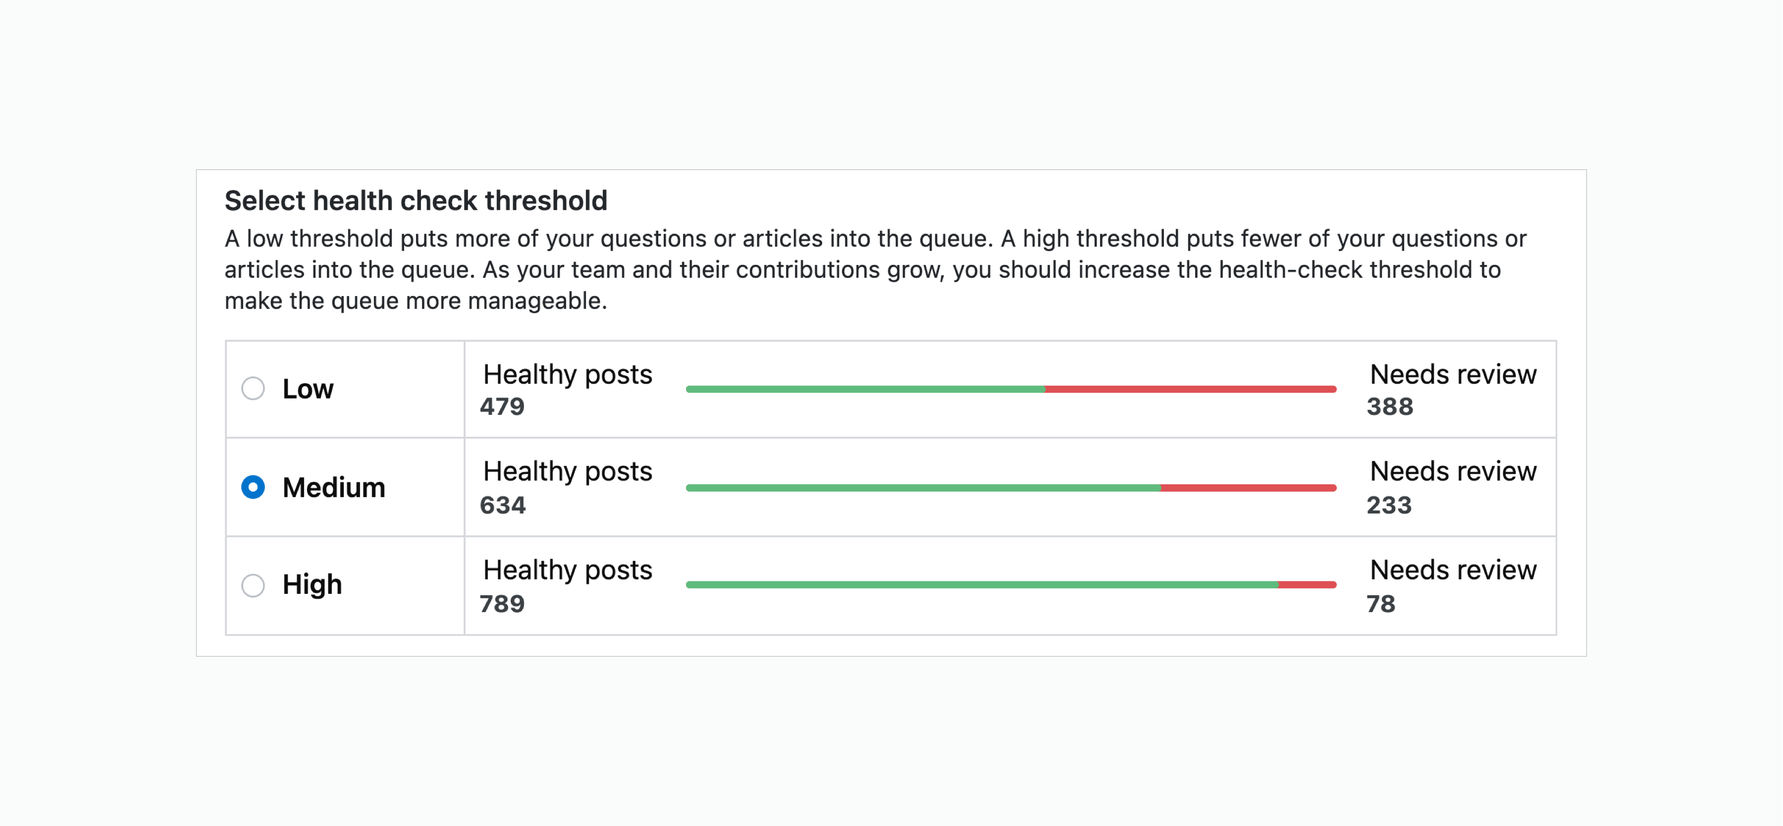Click the Low label text
The image size is (1783, 826).
pyautogui.click(x=308, y=389)
